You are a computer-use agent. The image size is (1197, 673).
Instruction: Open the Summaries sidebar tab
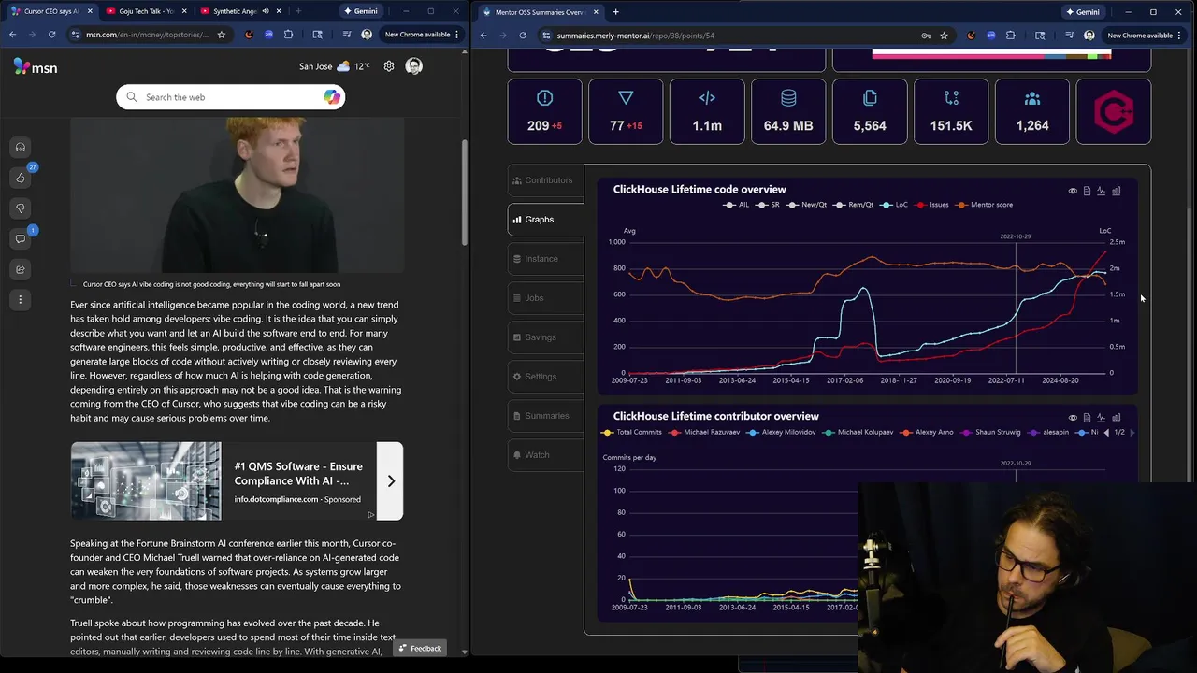click(x=545, y=416)
